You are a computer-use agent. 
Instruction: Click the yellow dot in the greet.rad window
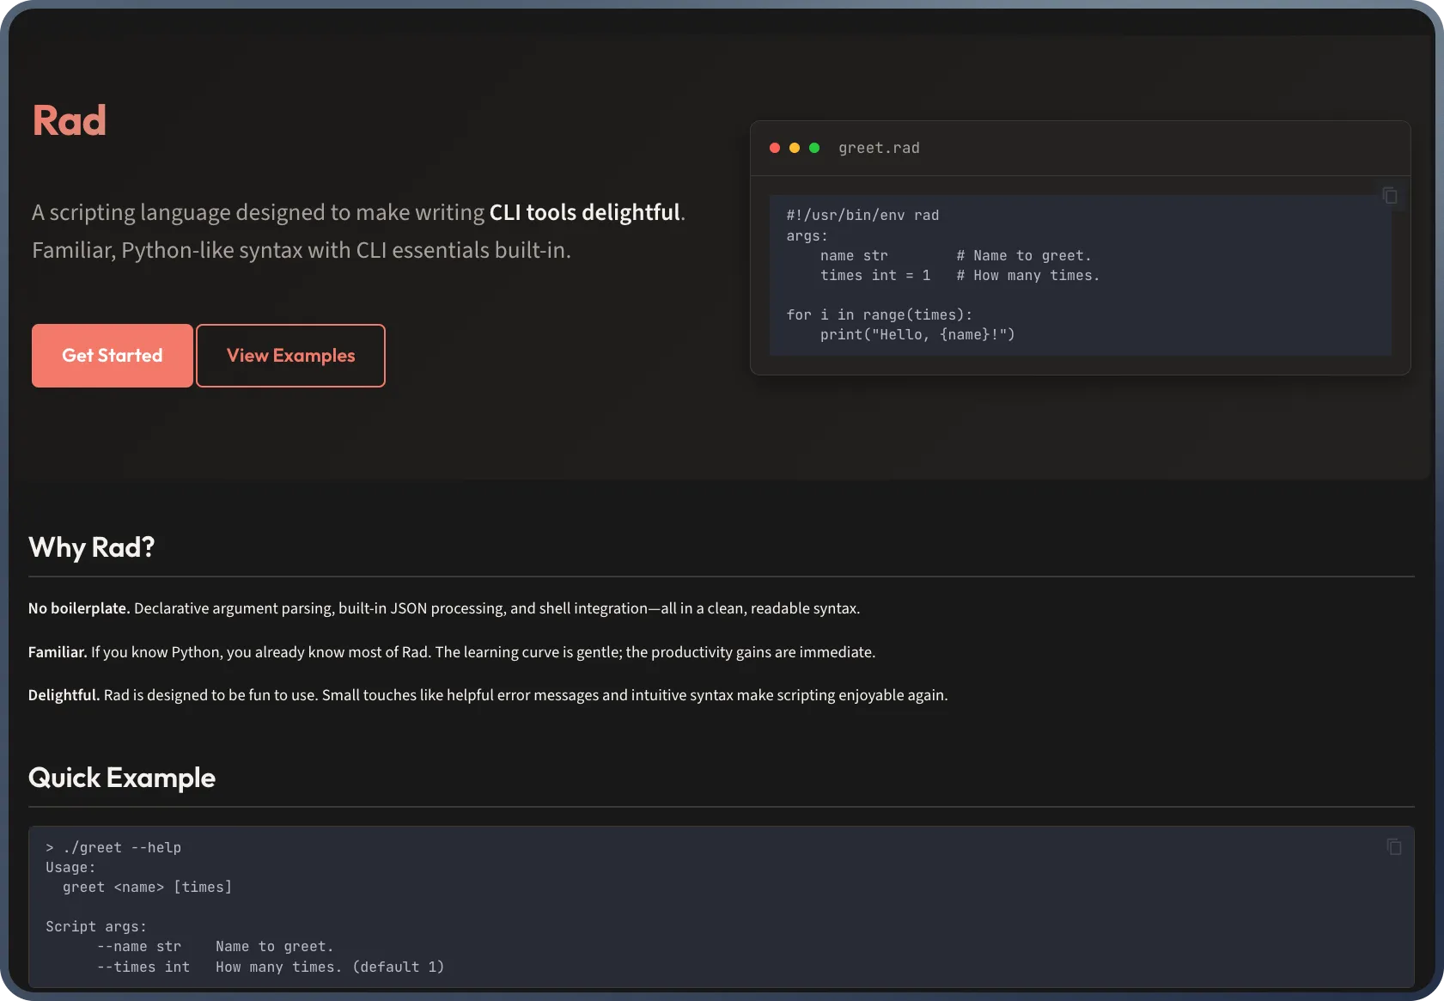(x=795, y=148)
